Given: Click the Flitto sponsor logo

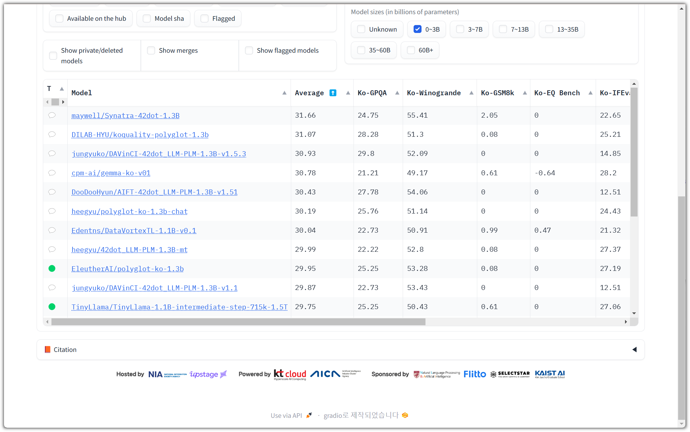Looking at the screenshot, I should tap(475, 374).
